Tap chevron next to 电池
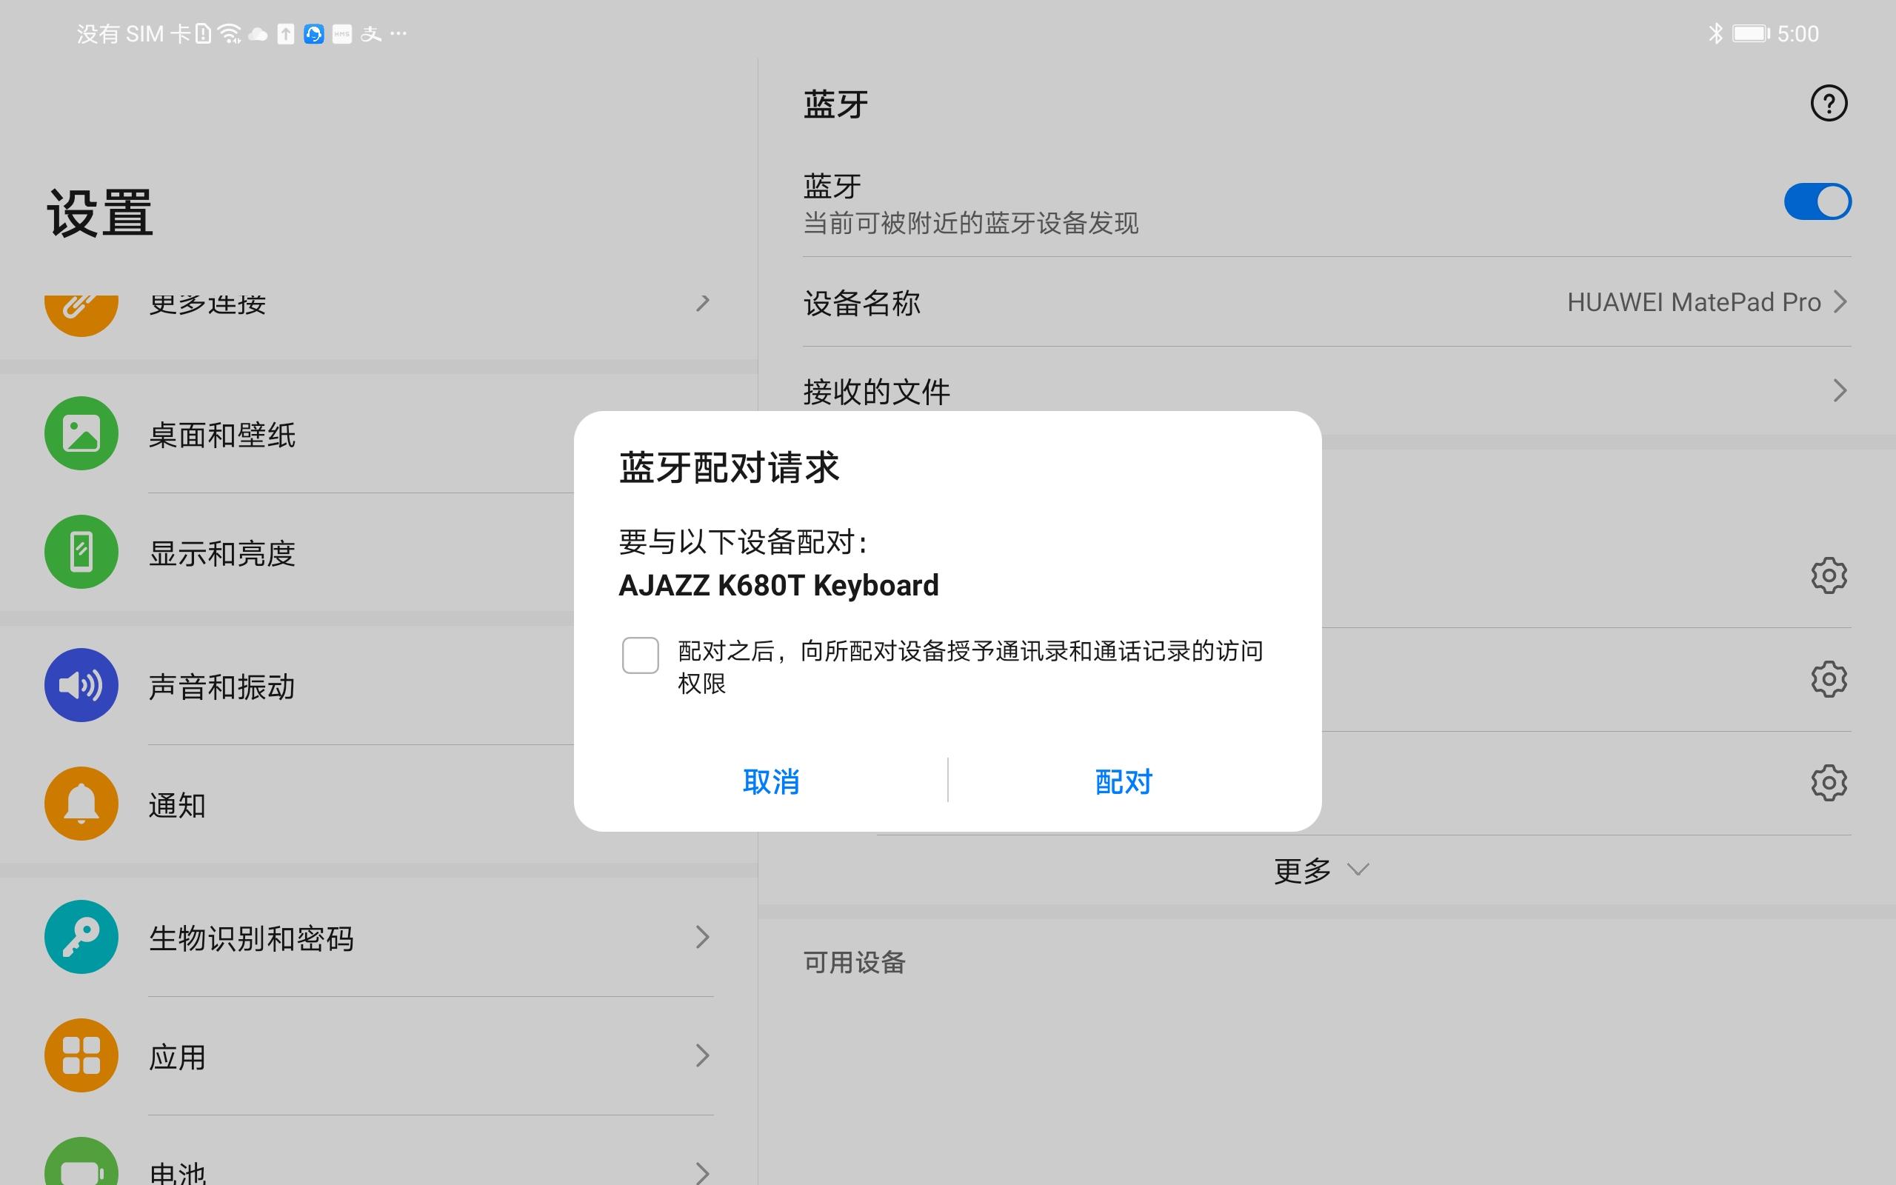Viewport: 1896px width, 1185px height. click(703, 1172)
